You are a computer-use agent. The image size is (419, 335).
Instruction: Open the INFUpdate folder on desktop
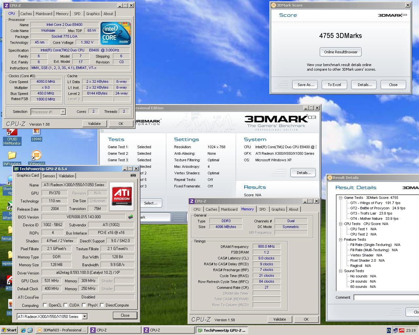coord(12,158)
